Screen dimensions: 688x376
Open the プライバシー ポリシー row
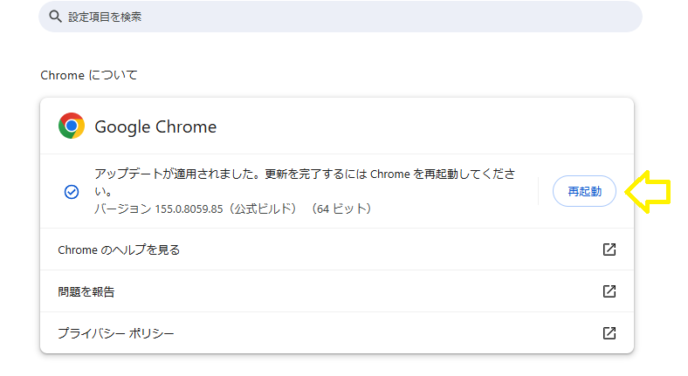pos(337,333)
